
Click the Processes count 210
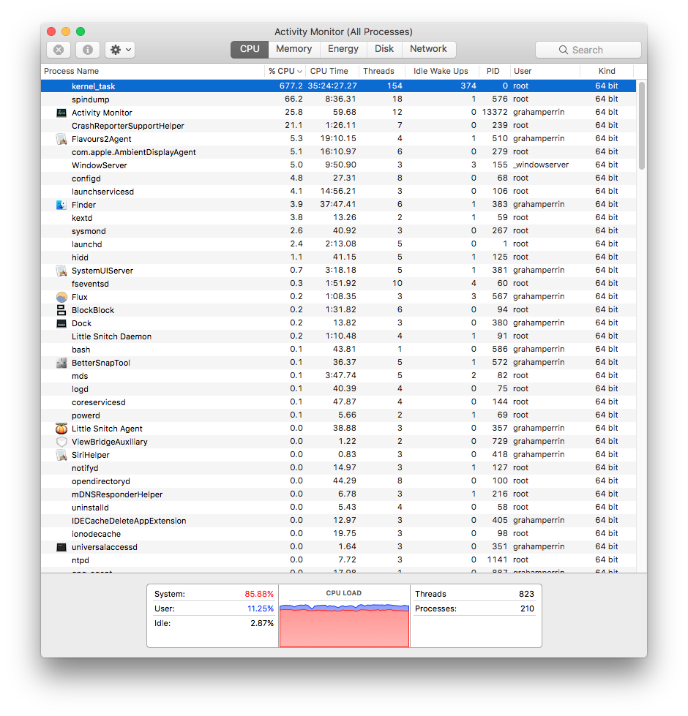tap(527, 608)
